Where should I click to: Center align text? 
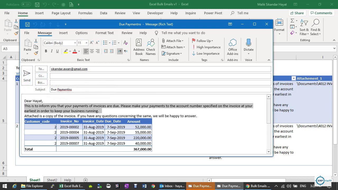[x=92, y=51]
